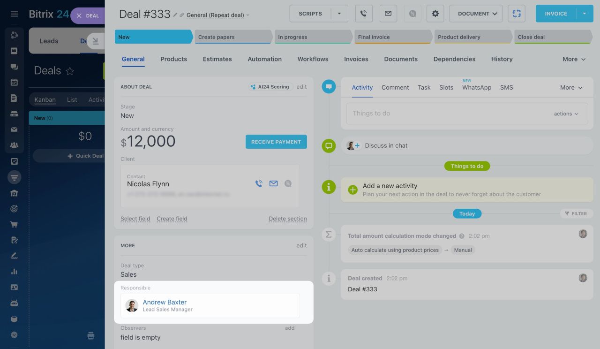The width and height of the screenshot is (600, 349).
Task: Switch to the Estimates tab
Action: (x=217, y=59)
